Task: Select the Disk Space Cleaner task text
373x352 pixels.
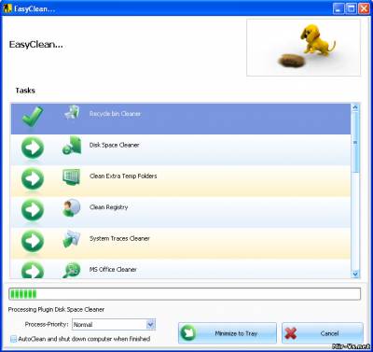Action: pos(114,145)
